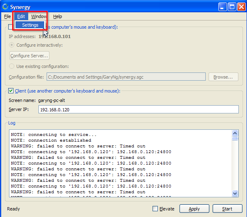Image resolution: width=247 pixels, height=217 pixels.
Task: Click the Start button
Action: click(227, 209)
